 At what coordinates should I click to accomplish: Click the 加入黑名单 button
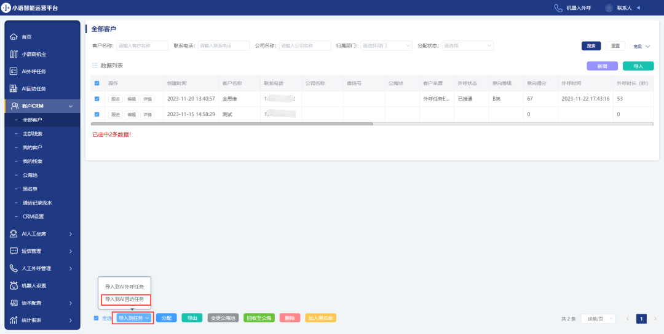(320, 318)
